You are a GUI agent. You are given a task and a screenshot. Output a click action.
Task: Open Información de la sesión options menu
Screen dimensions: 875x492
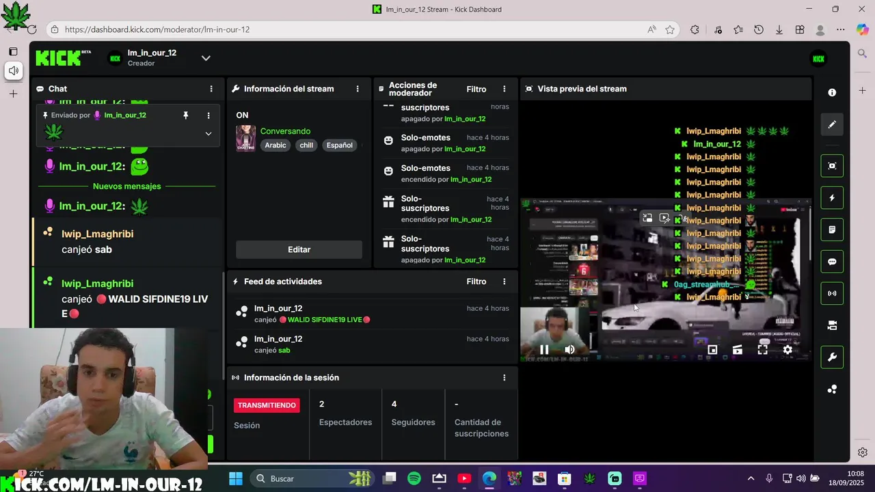(504, 377)
